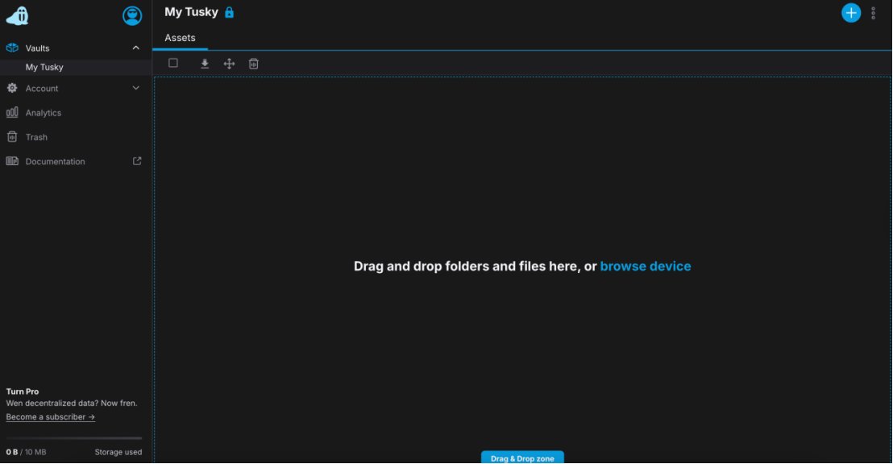
Task: Click the 0 B / 10 MB text
Action: point(27,452)
